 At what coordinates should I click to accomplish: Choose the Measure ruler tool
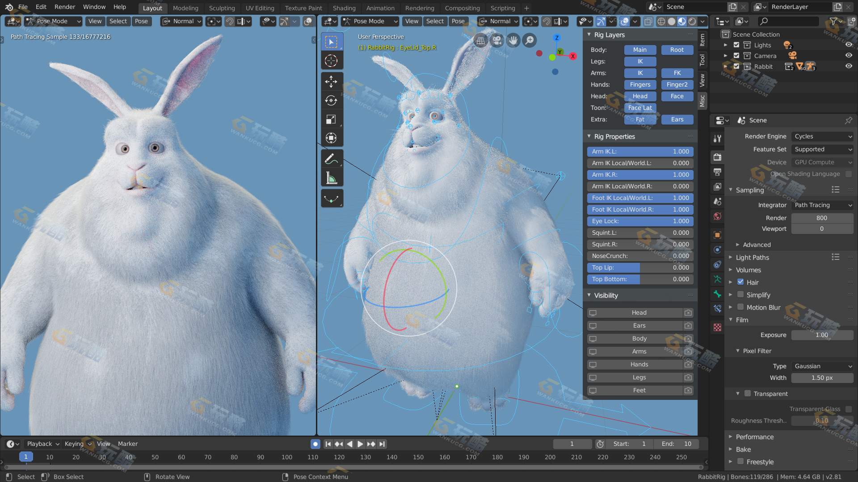click(x=331, y=178)
